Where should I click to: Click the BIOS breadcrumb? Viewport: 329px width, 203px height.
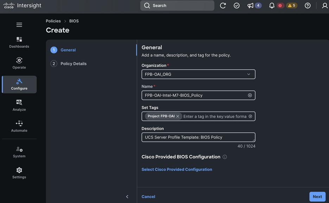pyautogui.click(x=74, y=21)
